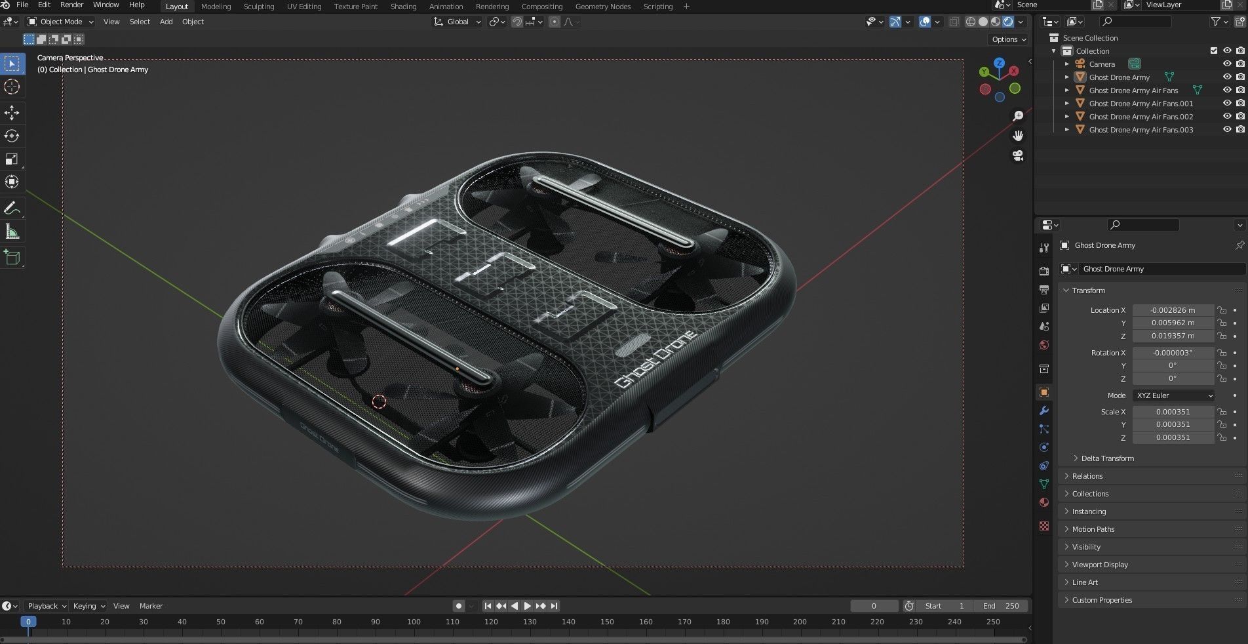Image resolution: width=1248 pixels, height=644 pixels.
Task: Switch viewport to Rendered shading mode
Action: click(x=1007, y=22)
